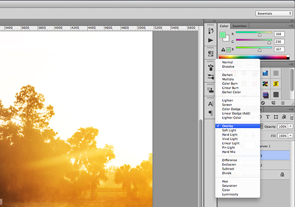
Task: Open the Character panel icon
Action: click(210, 103)
